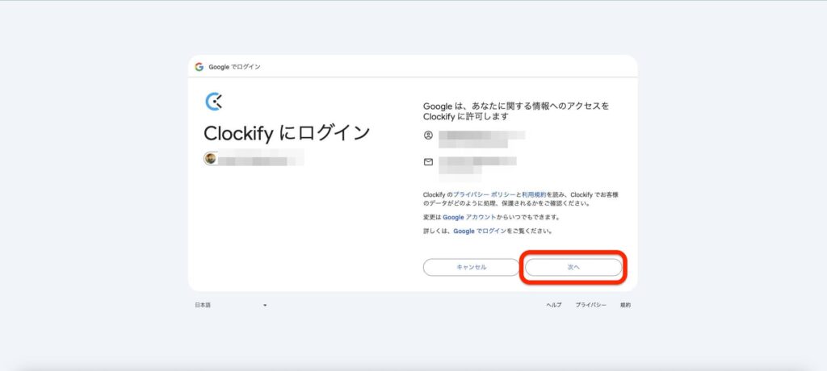Click the Clockify logo icon
Image resolution: width=827 pixels, height=371 pixels.
click(x=213, y=101)
